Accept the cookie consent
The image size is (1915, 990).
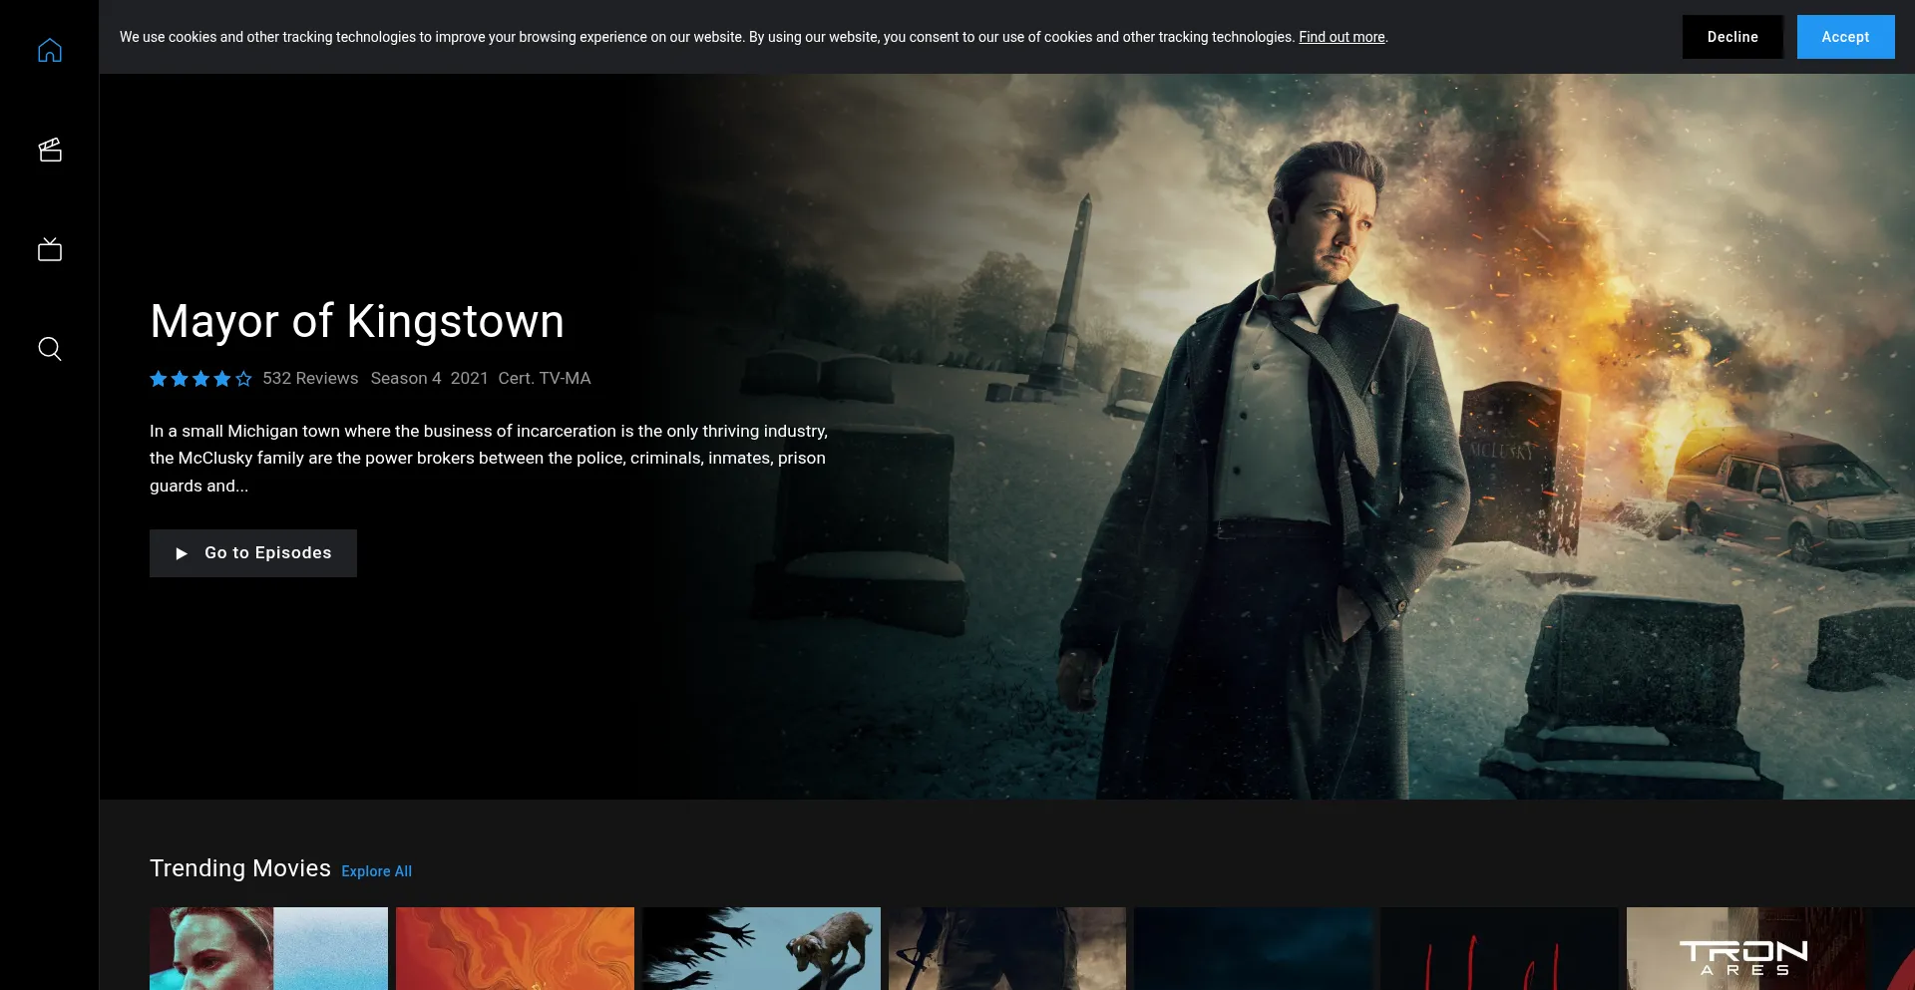pyautogui.click(x=1844, y=37)
